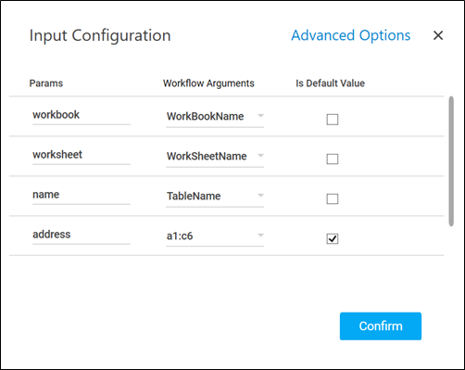Open Advanced Options
465x370 pixels.
coord(351,35)
